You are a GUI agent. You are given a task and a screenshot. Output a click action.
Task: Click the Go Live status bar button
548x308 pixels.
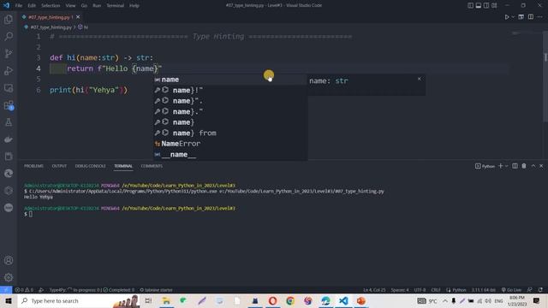[511, 290]
